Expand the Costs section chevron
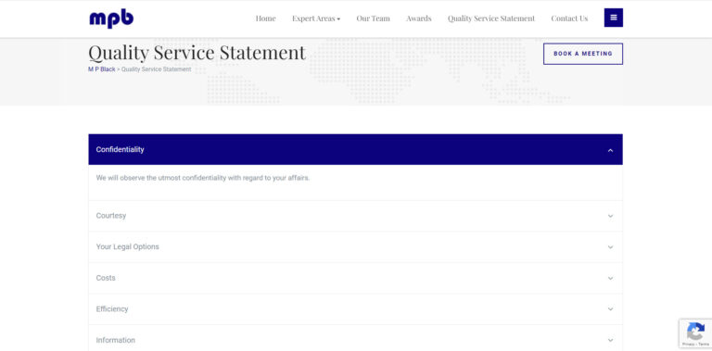712x351 pixels. pos(610,278)
